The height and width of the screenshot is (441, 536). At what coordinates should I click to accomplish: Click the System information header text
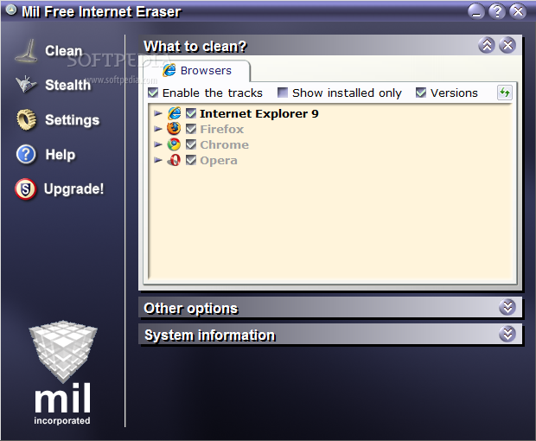[x=209, y=335]
